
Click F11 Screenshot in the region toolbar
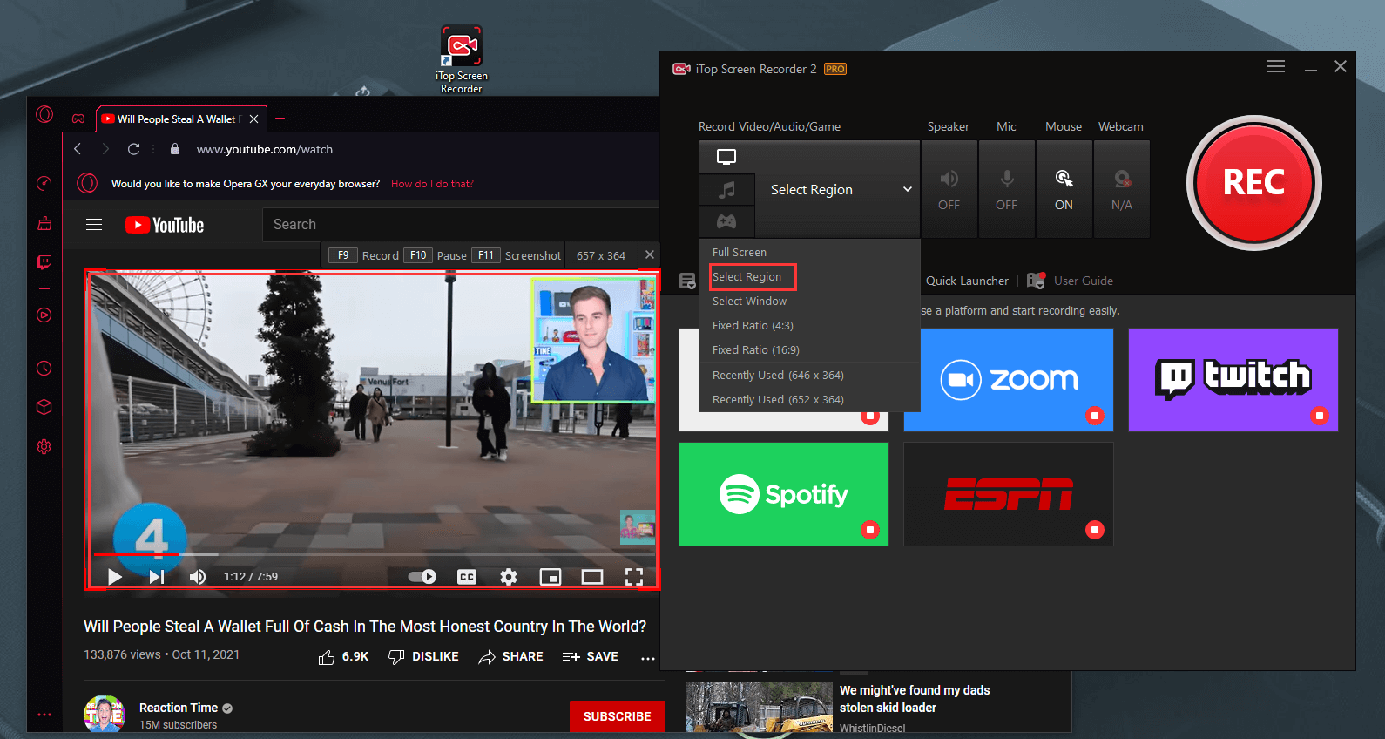[x=517, y=255]
